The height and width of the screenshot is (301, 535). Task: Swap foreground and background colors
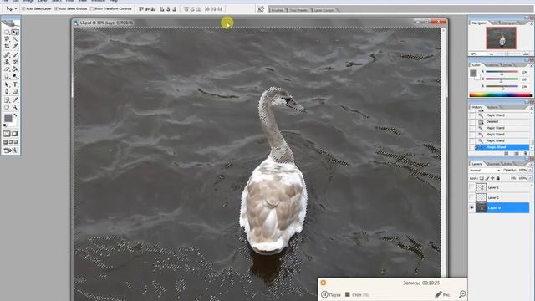[x=15, y=115]
